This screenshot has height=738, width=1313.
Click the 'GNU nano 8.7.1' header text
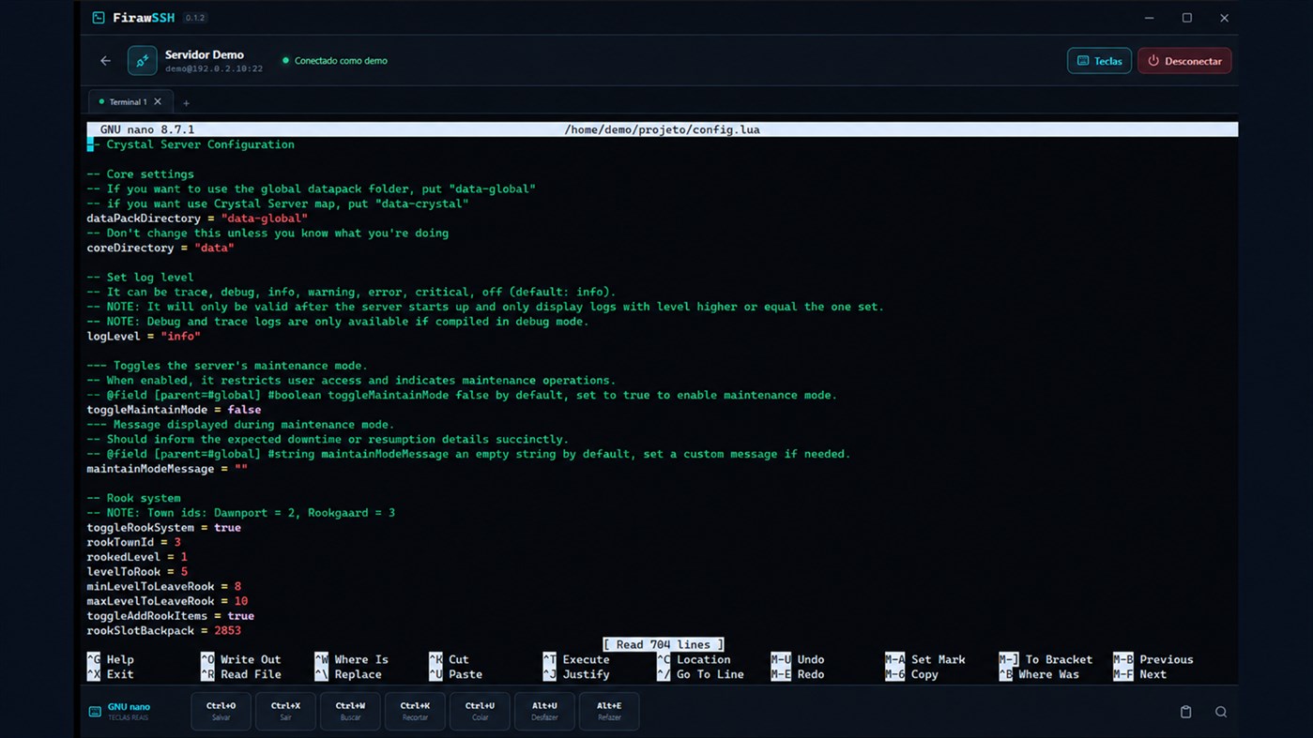147,129
